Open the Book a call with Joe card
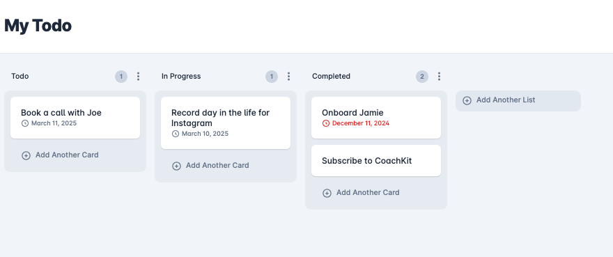 (75, 118)
